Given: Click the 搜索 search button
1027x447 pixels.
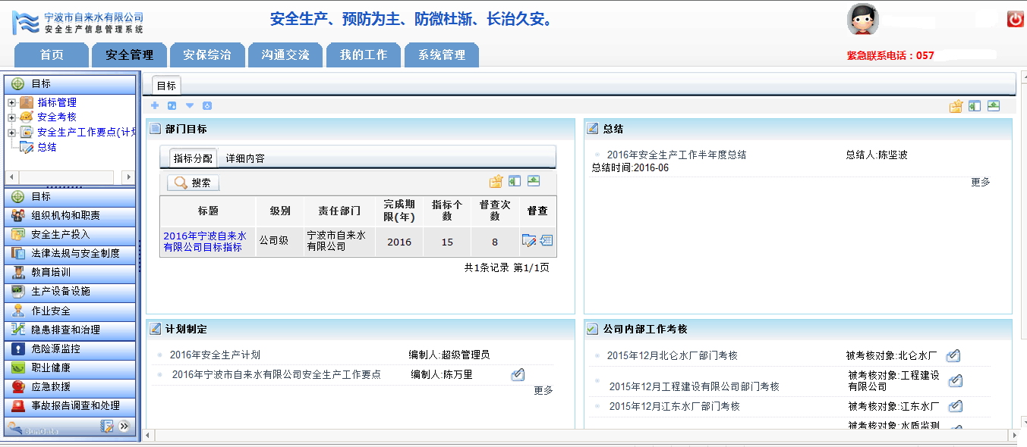Looking at the screenshot, I should coord(193,183).
